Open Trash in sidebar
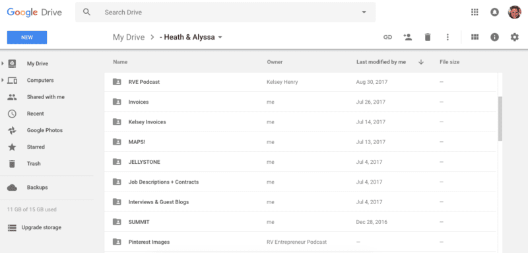 pos(34,164)
